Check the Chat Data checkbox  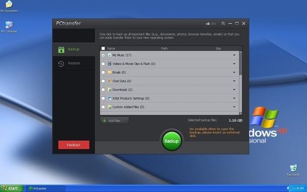pyautogui.click(x=103, y=81)
